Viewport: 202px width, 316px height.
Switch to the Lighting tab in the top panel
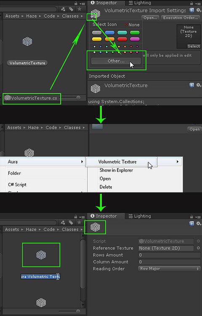[140, 3]
